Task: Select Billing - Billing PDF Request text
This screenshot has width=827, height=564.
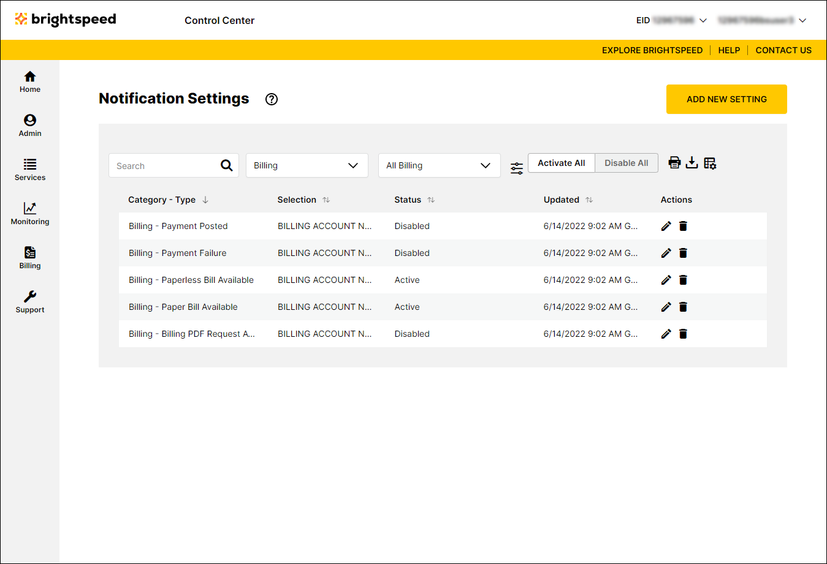Action: (x=191, y=334)
